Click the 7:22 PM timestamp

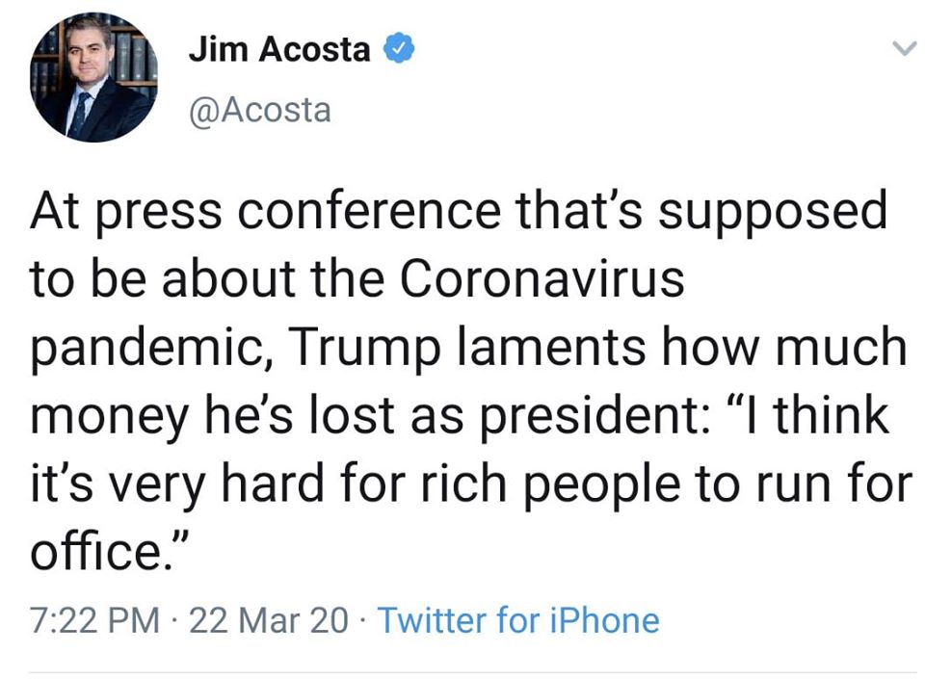[94, 620]
